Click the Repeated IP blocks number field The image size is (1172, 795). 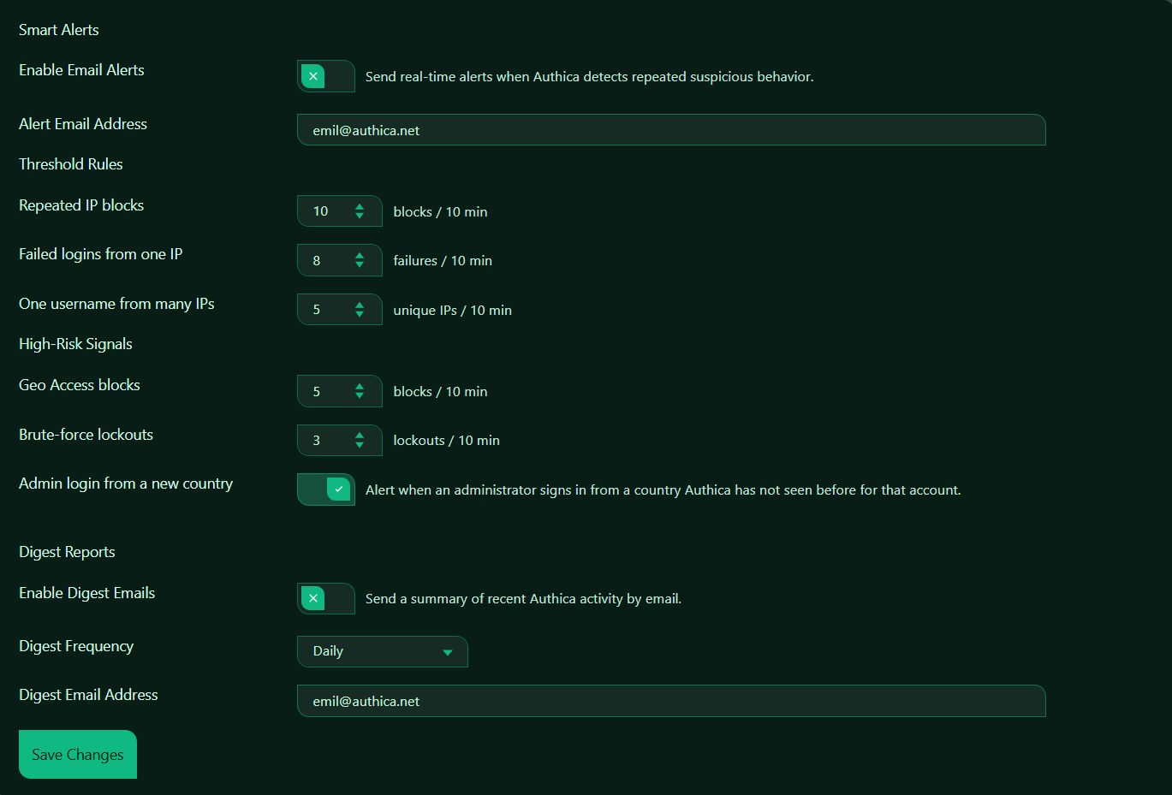[325, 211]
